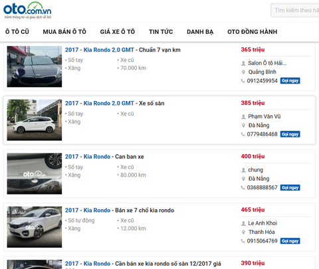Click Gọi ngay for seller chung
Viewport: 319px width, 269px height.
click(290, 187)
